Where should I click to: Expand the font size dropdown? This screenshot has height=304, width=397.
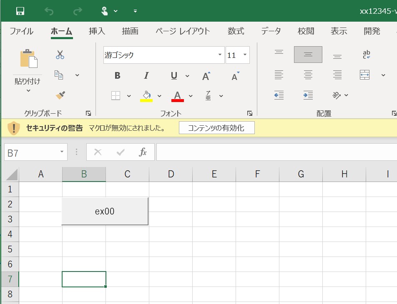(245, 55)
